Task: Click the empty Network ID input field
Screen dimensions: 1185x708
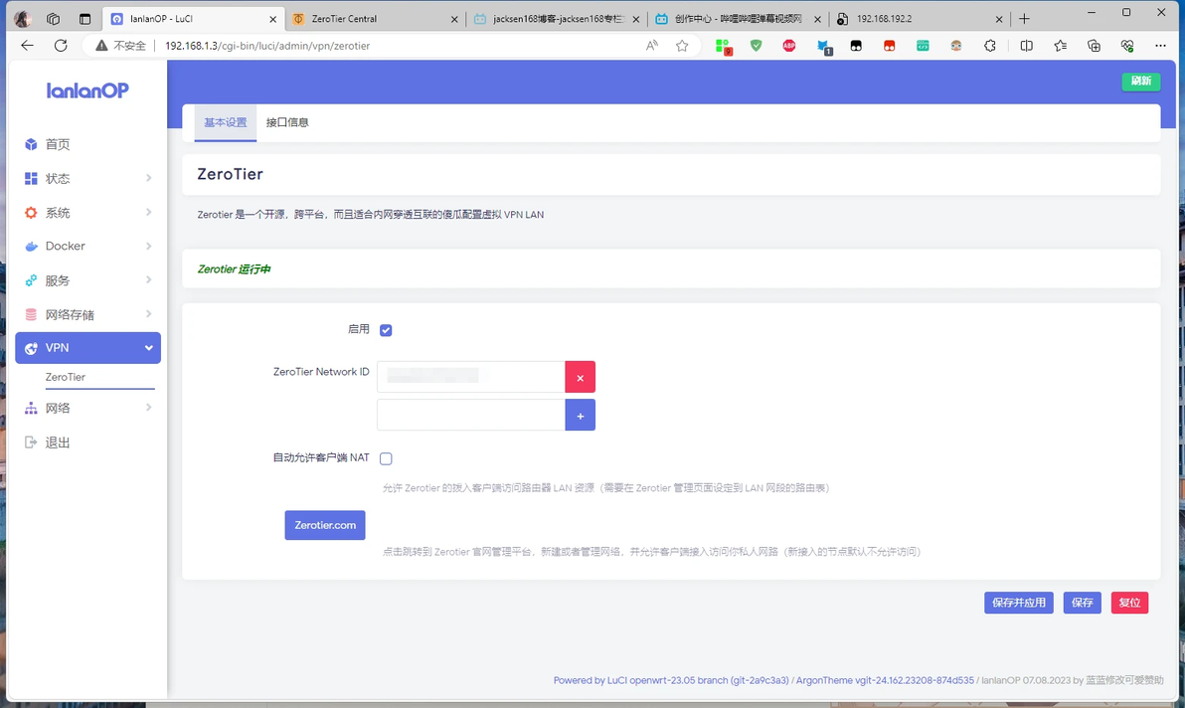Action: [471, 416]
